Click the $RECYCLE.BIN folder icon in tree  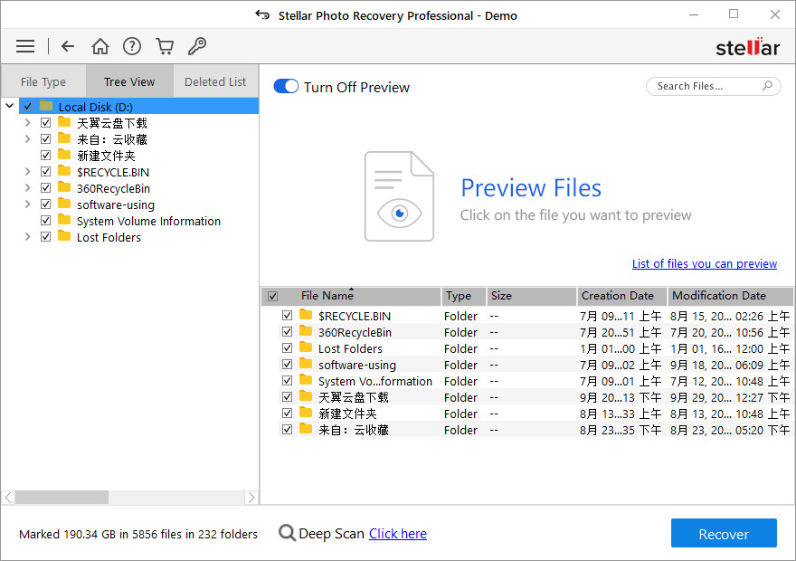(64, 171)
